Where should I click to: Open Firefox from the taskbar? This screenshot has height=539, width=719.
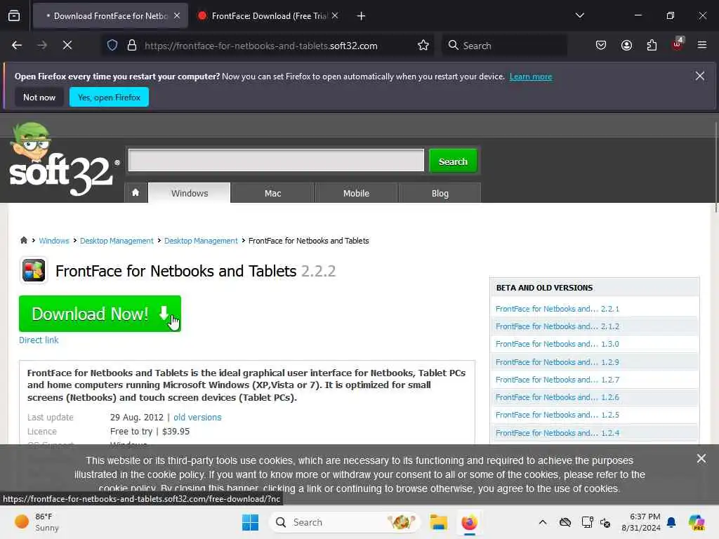click(469, 522)
